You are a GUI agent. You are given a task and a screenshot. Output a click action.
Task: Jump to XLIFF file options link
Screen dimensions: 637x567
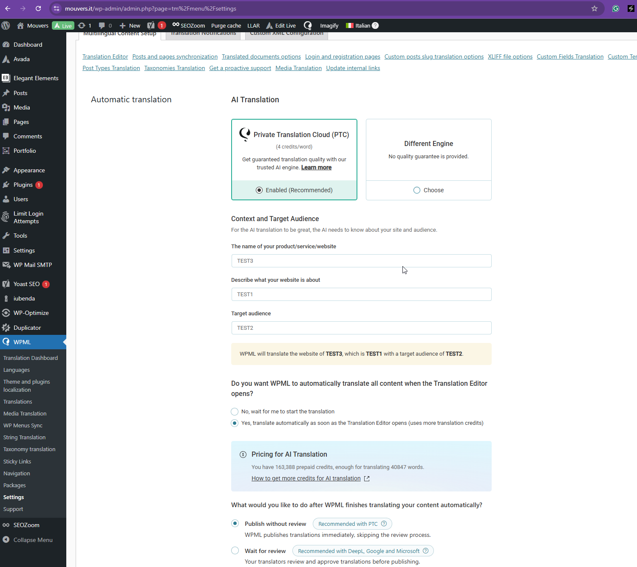(x=510, y=57)
